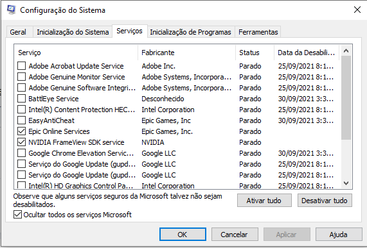Tick the EasyAntiCheat checkbox
367x248 pixels.
(x=22, y=120)
